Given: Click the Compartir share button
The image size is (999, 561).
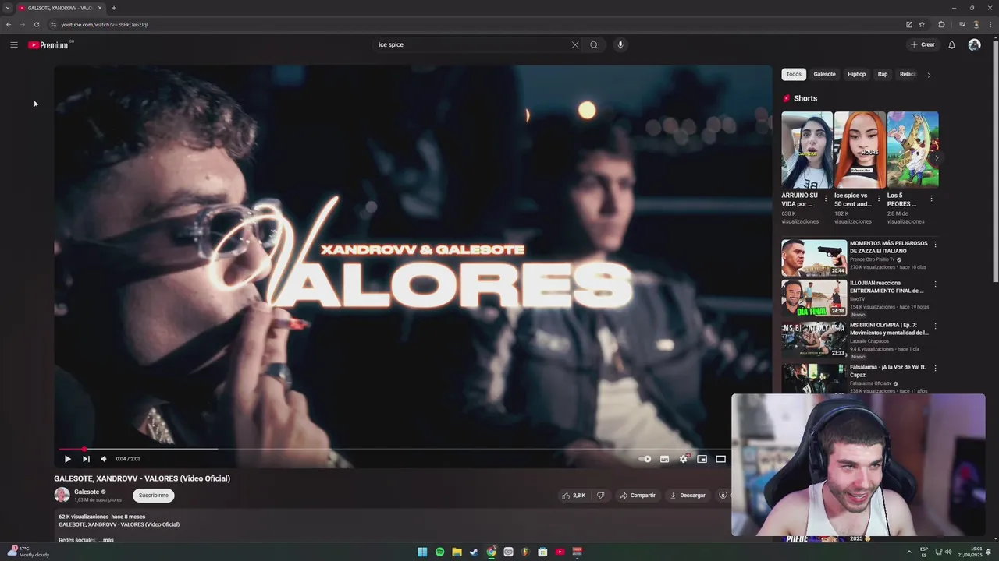Looking at the screenshot, I should (x=638, y=496).
